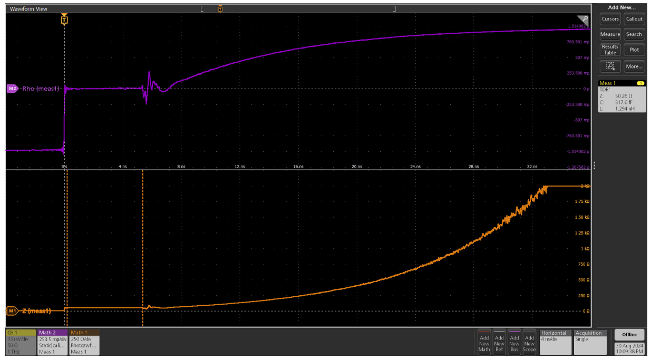
Task: Open the Ch 1 channel badge
Action: pyautogui.click(x=21, y=342)
